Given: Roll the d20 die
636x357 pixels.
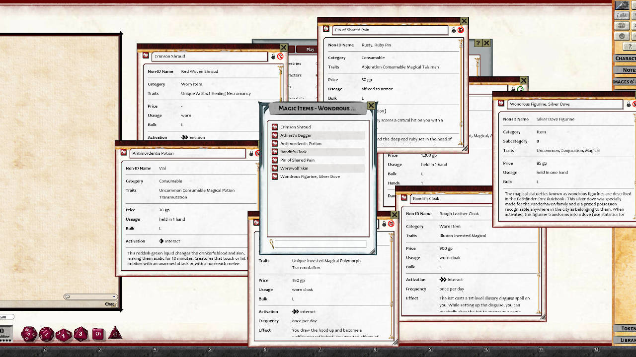Looking at the screenshot, I should [x=29, y=334].
